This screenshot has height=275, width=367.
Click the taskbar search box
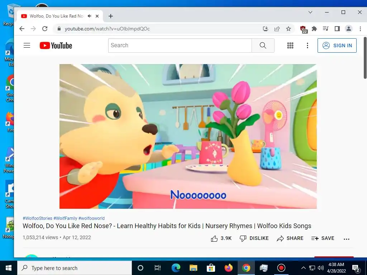[x=75, y=268]
